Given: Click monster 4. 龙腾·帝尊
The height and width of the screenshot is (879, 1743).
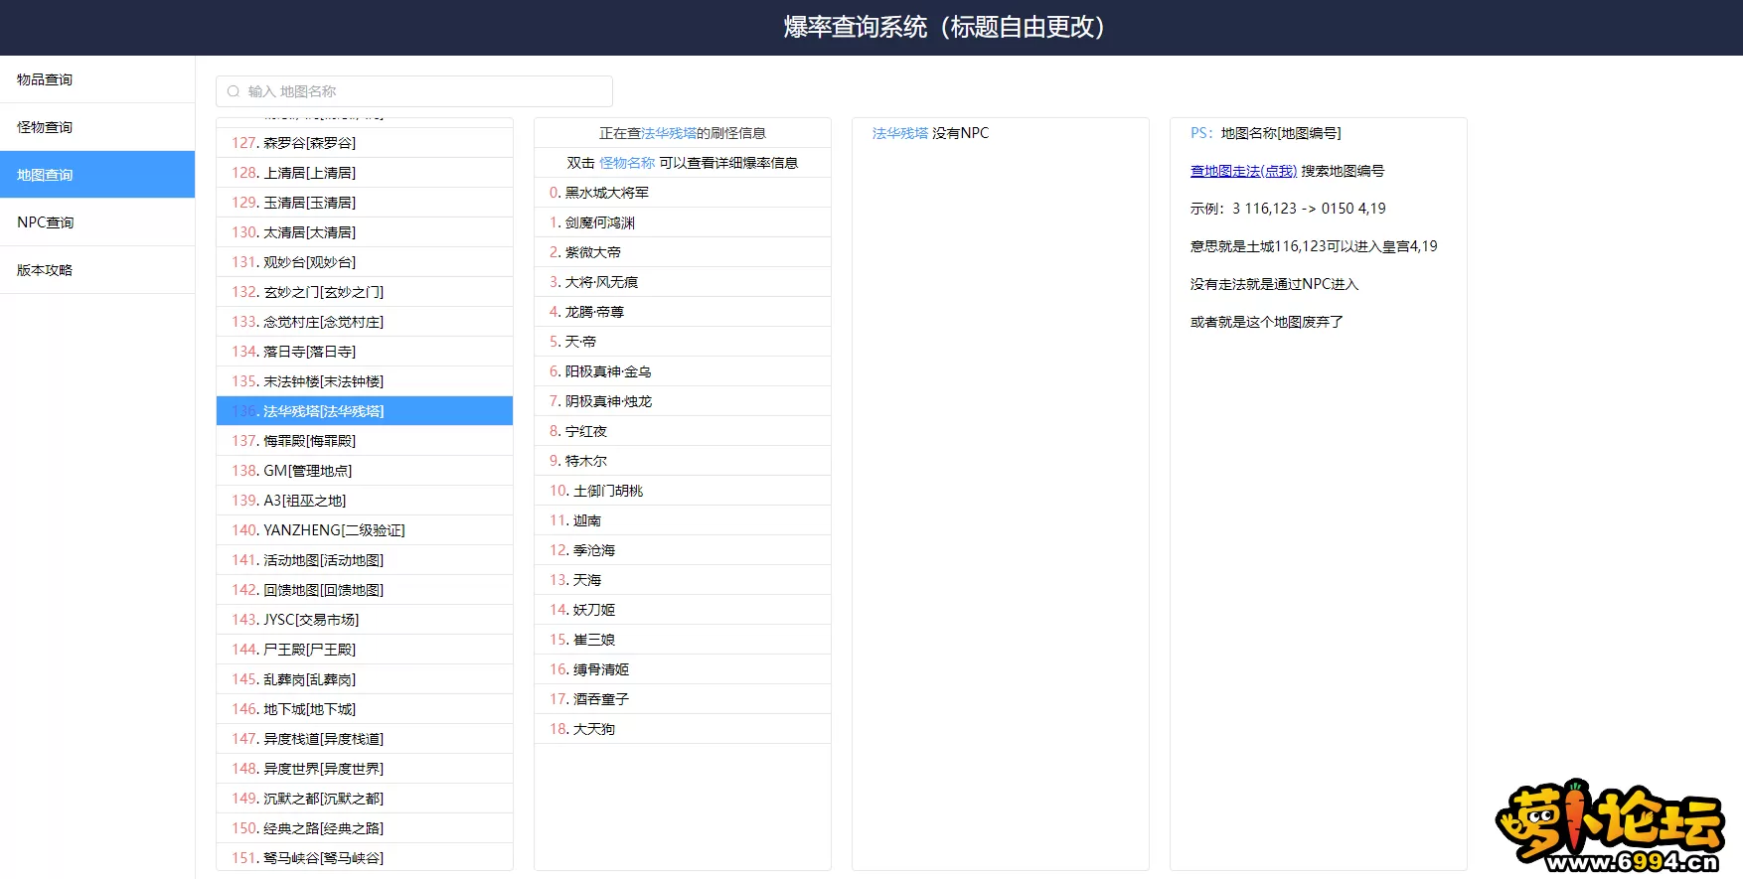Looking at the screenshot, I should pos(683,312).
